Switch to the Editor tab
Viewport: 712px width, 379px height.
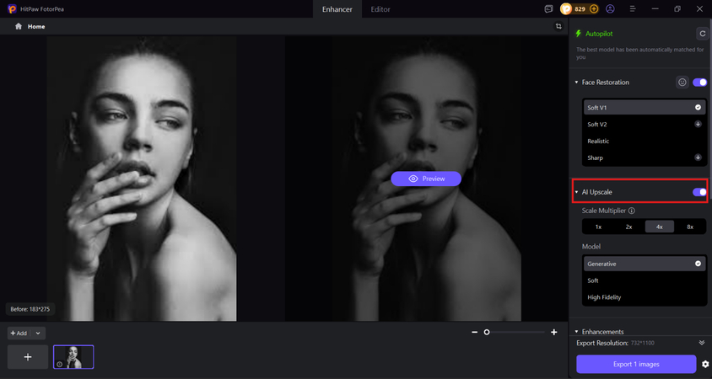tap(380, 9)
